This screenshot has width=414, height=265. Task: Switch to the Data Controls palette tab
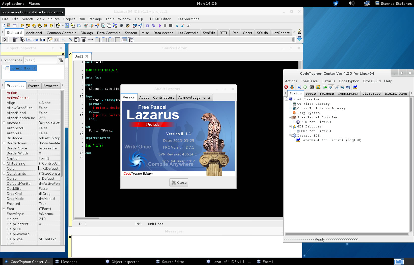[x=108, y=33]
